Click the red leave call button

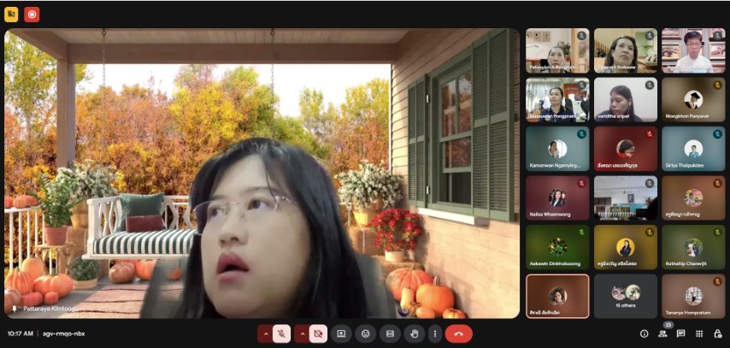(x=458, y=333)
